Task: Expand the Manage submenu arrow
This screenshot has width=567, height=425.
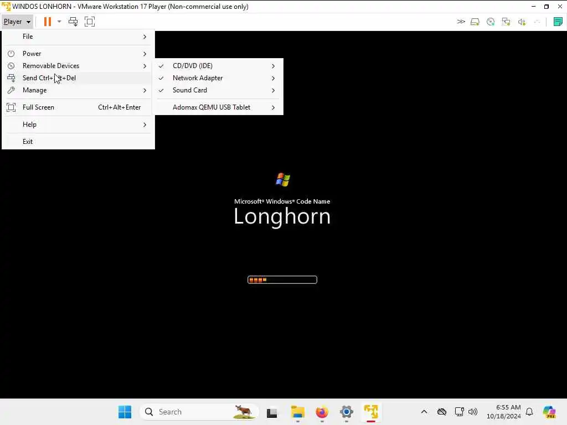Action: pyautogui.click(x=145, y=90)
